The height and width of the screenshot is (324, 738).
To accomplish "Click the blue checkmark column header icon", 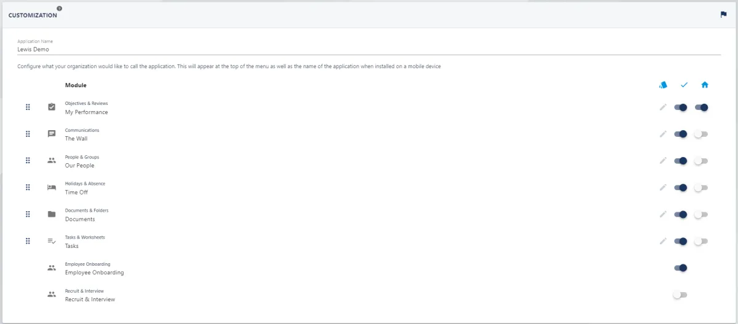I will coord(684,85).
